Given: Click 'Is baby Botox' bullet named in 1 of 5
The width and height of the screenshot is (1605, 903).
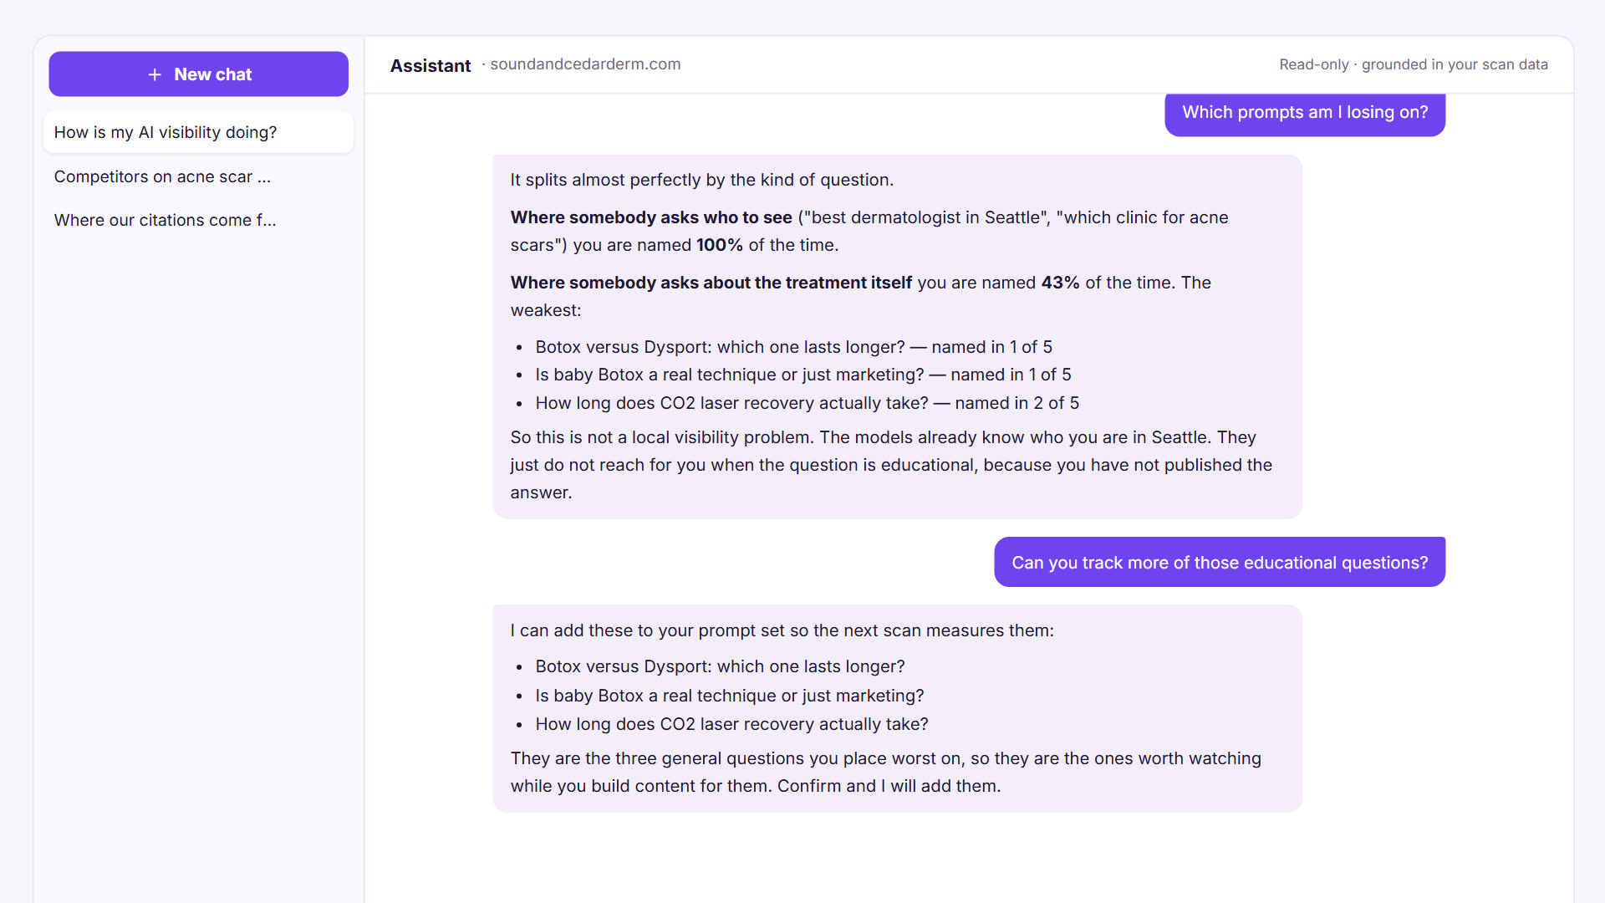Looking at the screenshot, I should click(x=803, y=375).
